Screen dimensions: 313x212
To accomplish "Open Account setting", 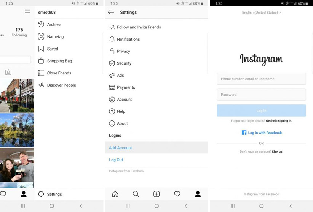I will [x=156, y=100].
